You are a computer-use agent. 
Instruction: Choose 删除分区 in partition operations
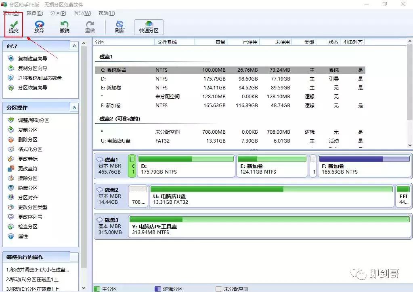(27, 140)
